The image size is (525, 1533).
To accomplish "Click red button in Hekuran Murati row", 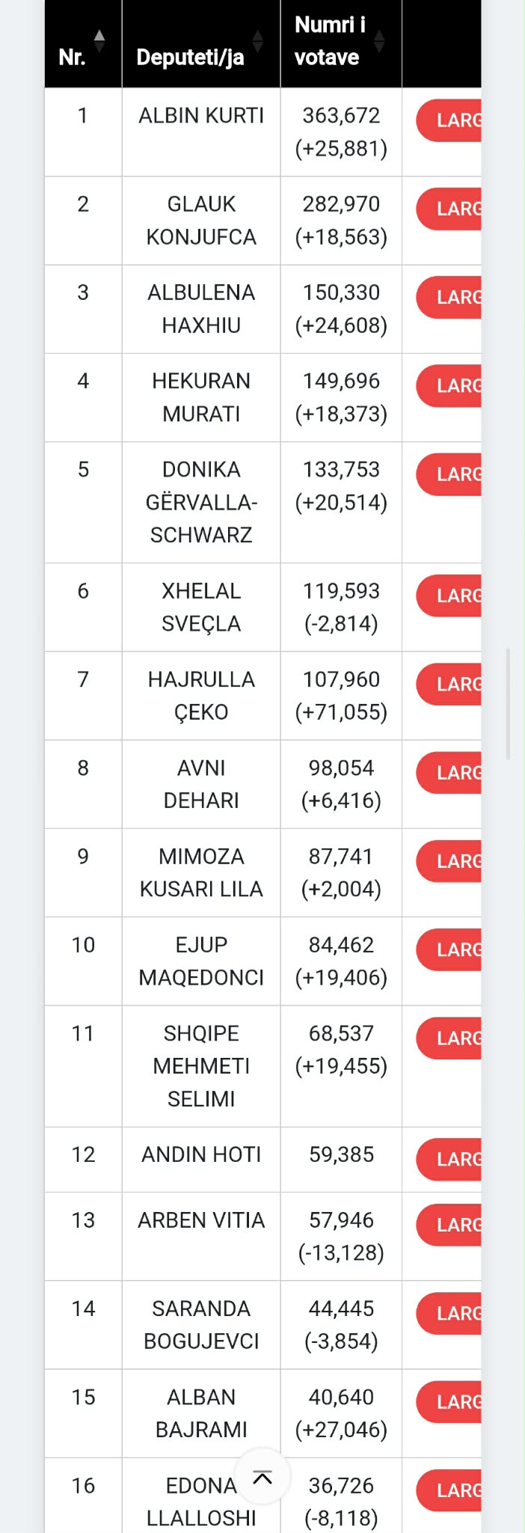I will click(x=449, y=386).
